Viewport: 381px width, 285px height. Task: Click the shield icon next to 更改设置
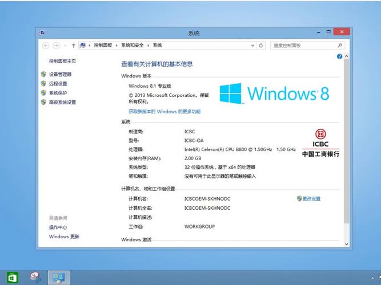(299, 199)
